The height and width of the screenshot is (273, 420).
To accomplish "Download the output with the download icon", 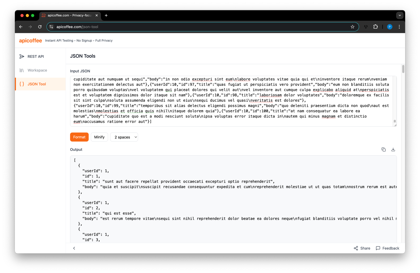I will coord(393,149).
